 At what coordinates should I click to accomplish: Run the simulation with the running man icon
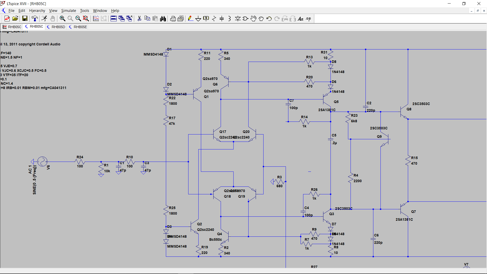pyautogui.click(x=44, y=19)
